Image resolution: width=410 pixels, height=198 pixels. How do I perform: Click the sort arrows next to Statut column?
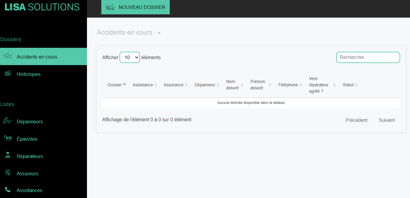point(356,85)
